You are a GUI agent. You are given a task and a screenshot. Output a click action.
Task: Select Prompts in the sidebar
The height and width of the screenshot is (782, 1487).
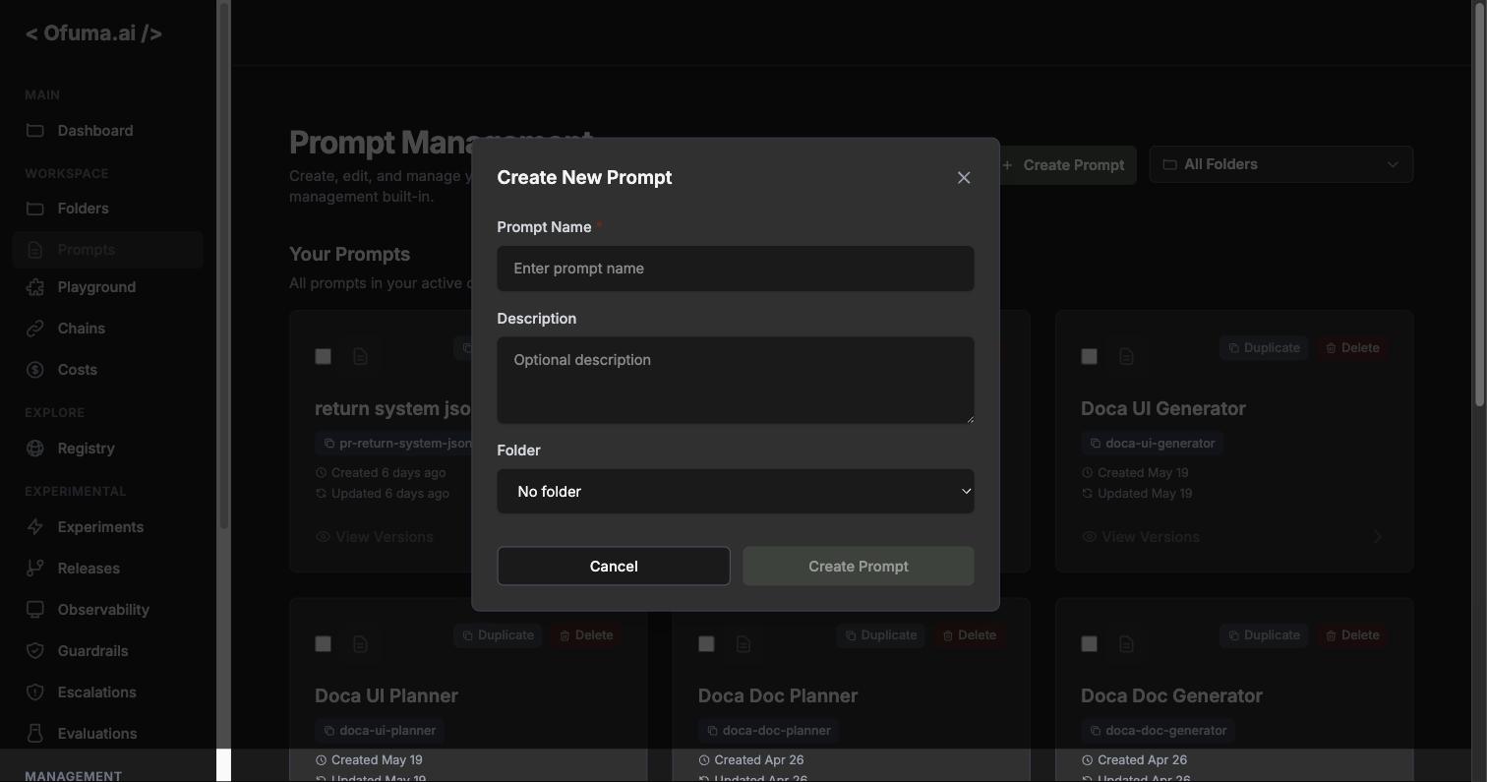point(108,250)
